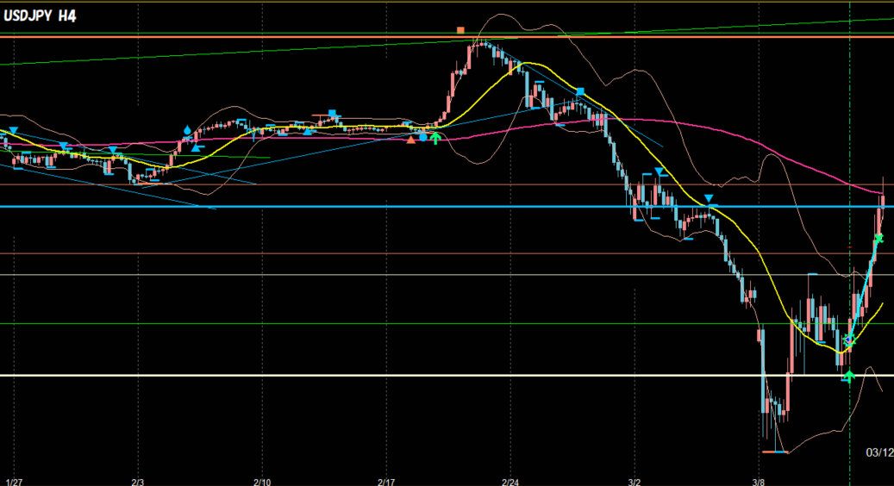Click the 2/24 date label on the time axis

510,482
